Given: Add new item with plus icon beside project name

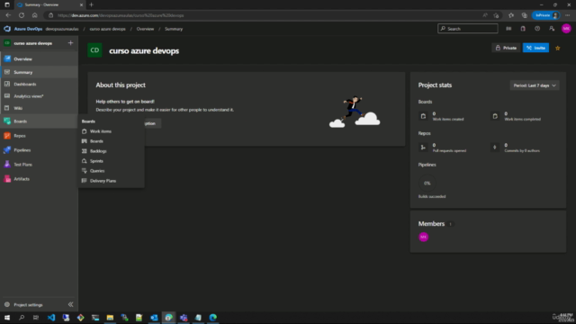Looking at the screenshot, I should point(70,43).
